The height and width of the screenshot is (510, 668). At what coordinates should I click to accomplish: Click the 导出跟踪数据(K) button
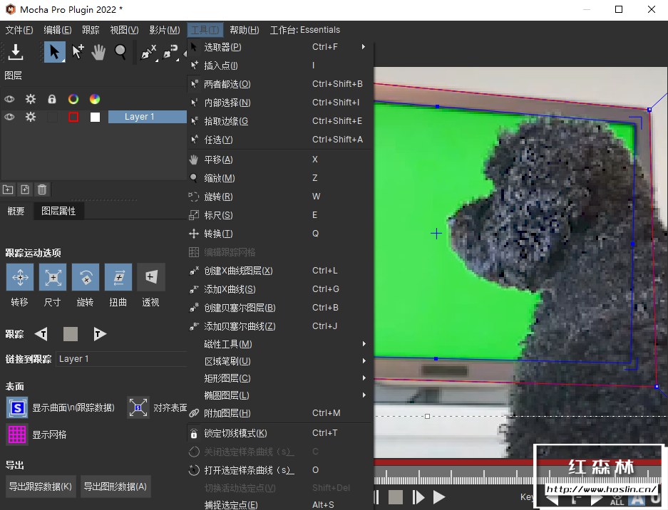(41, 486)
